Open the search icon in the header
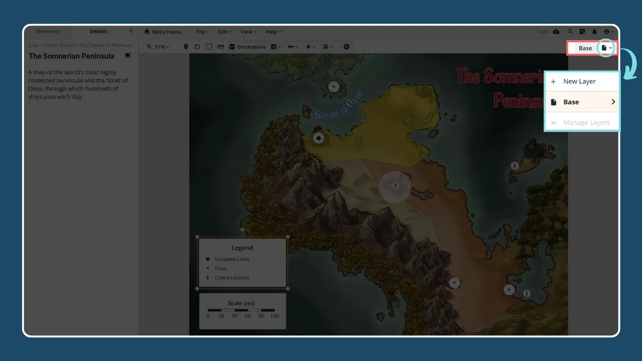642x361 pixels. click(x=570, y=31)
